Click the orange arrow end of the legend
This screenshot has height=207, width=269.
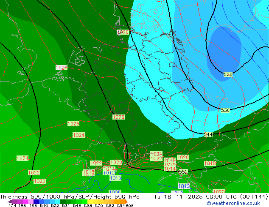(x=126, y=202)
